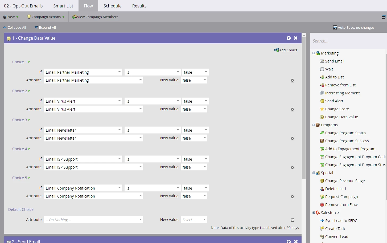Click the Add to Engagement Program icon
This screenshot has height=243, width=387.
(x=322, y=149)
